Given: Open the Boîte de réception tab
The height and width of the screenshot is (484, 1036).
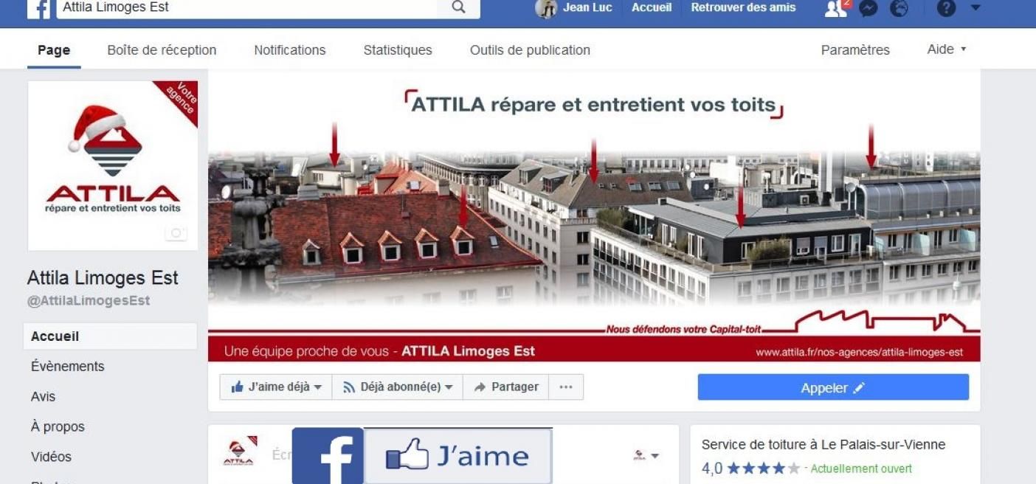Looking at the screenshot, I should click(x=162, y=50).
